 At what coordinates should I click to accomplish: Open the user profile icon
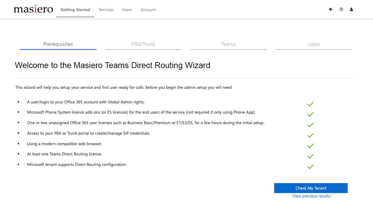pos(351,9)
